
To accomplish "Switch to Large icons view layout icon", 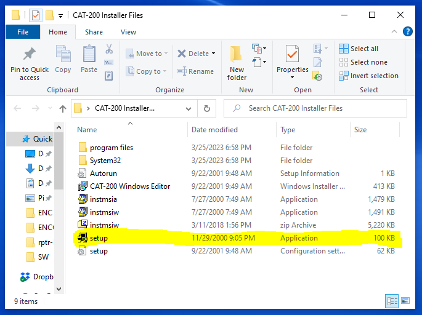I will click(405, 301).
